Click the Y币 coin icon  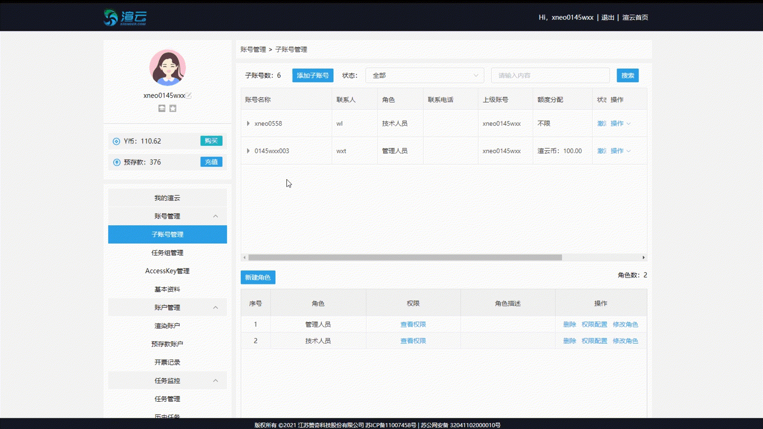tap(116, 141)
